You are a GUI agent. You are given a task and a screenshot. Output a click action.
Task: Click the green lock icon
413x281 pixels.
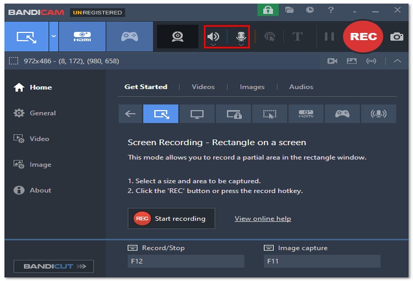pyautogui.click(x=268, y=10)
